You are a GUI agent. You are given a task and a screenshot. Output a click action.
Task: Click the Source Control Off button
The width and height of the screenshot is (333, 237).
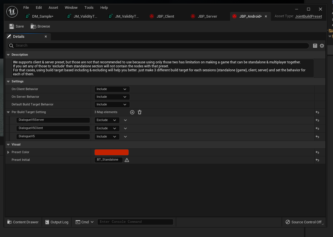pos(303,222)
